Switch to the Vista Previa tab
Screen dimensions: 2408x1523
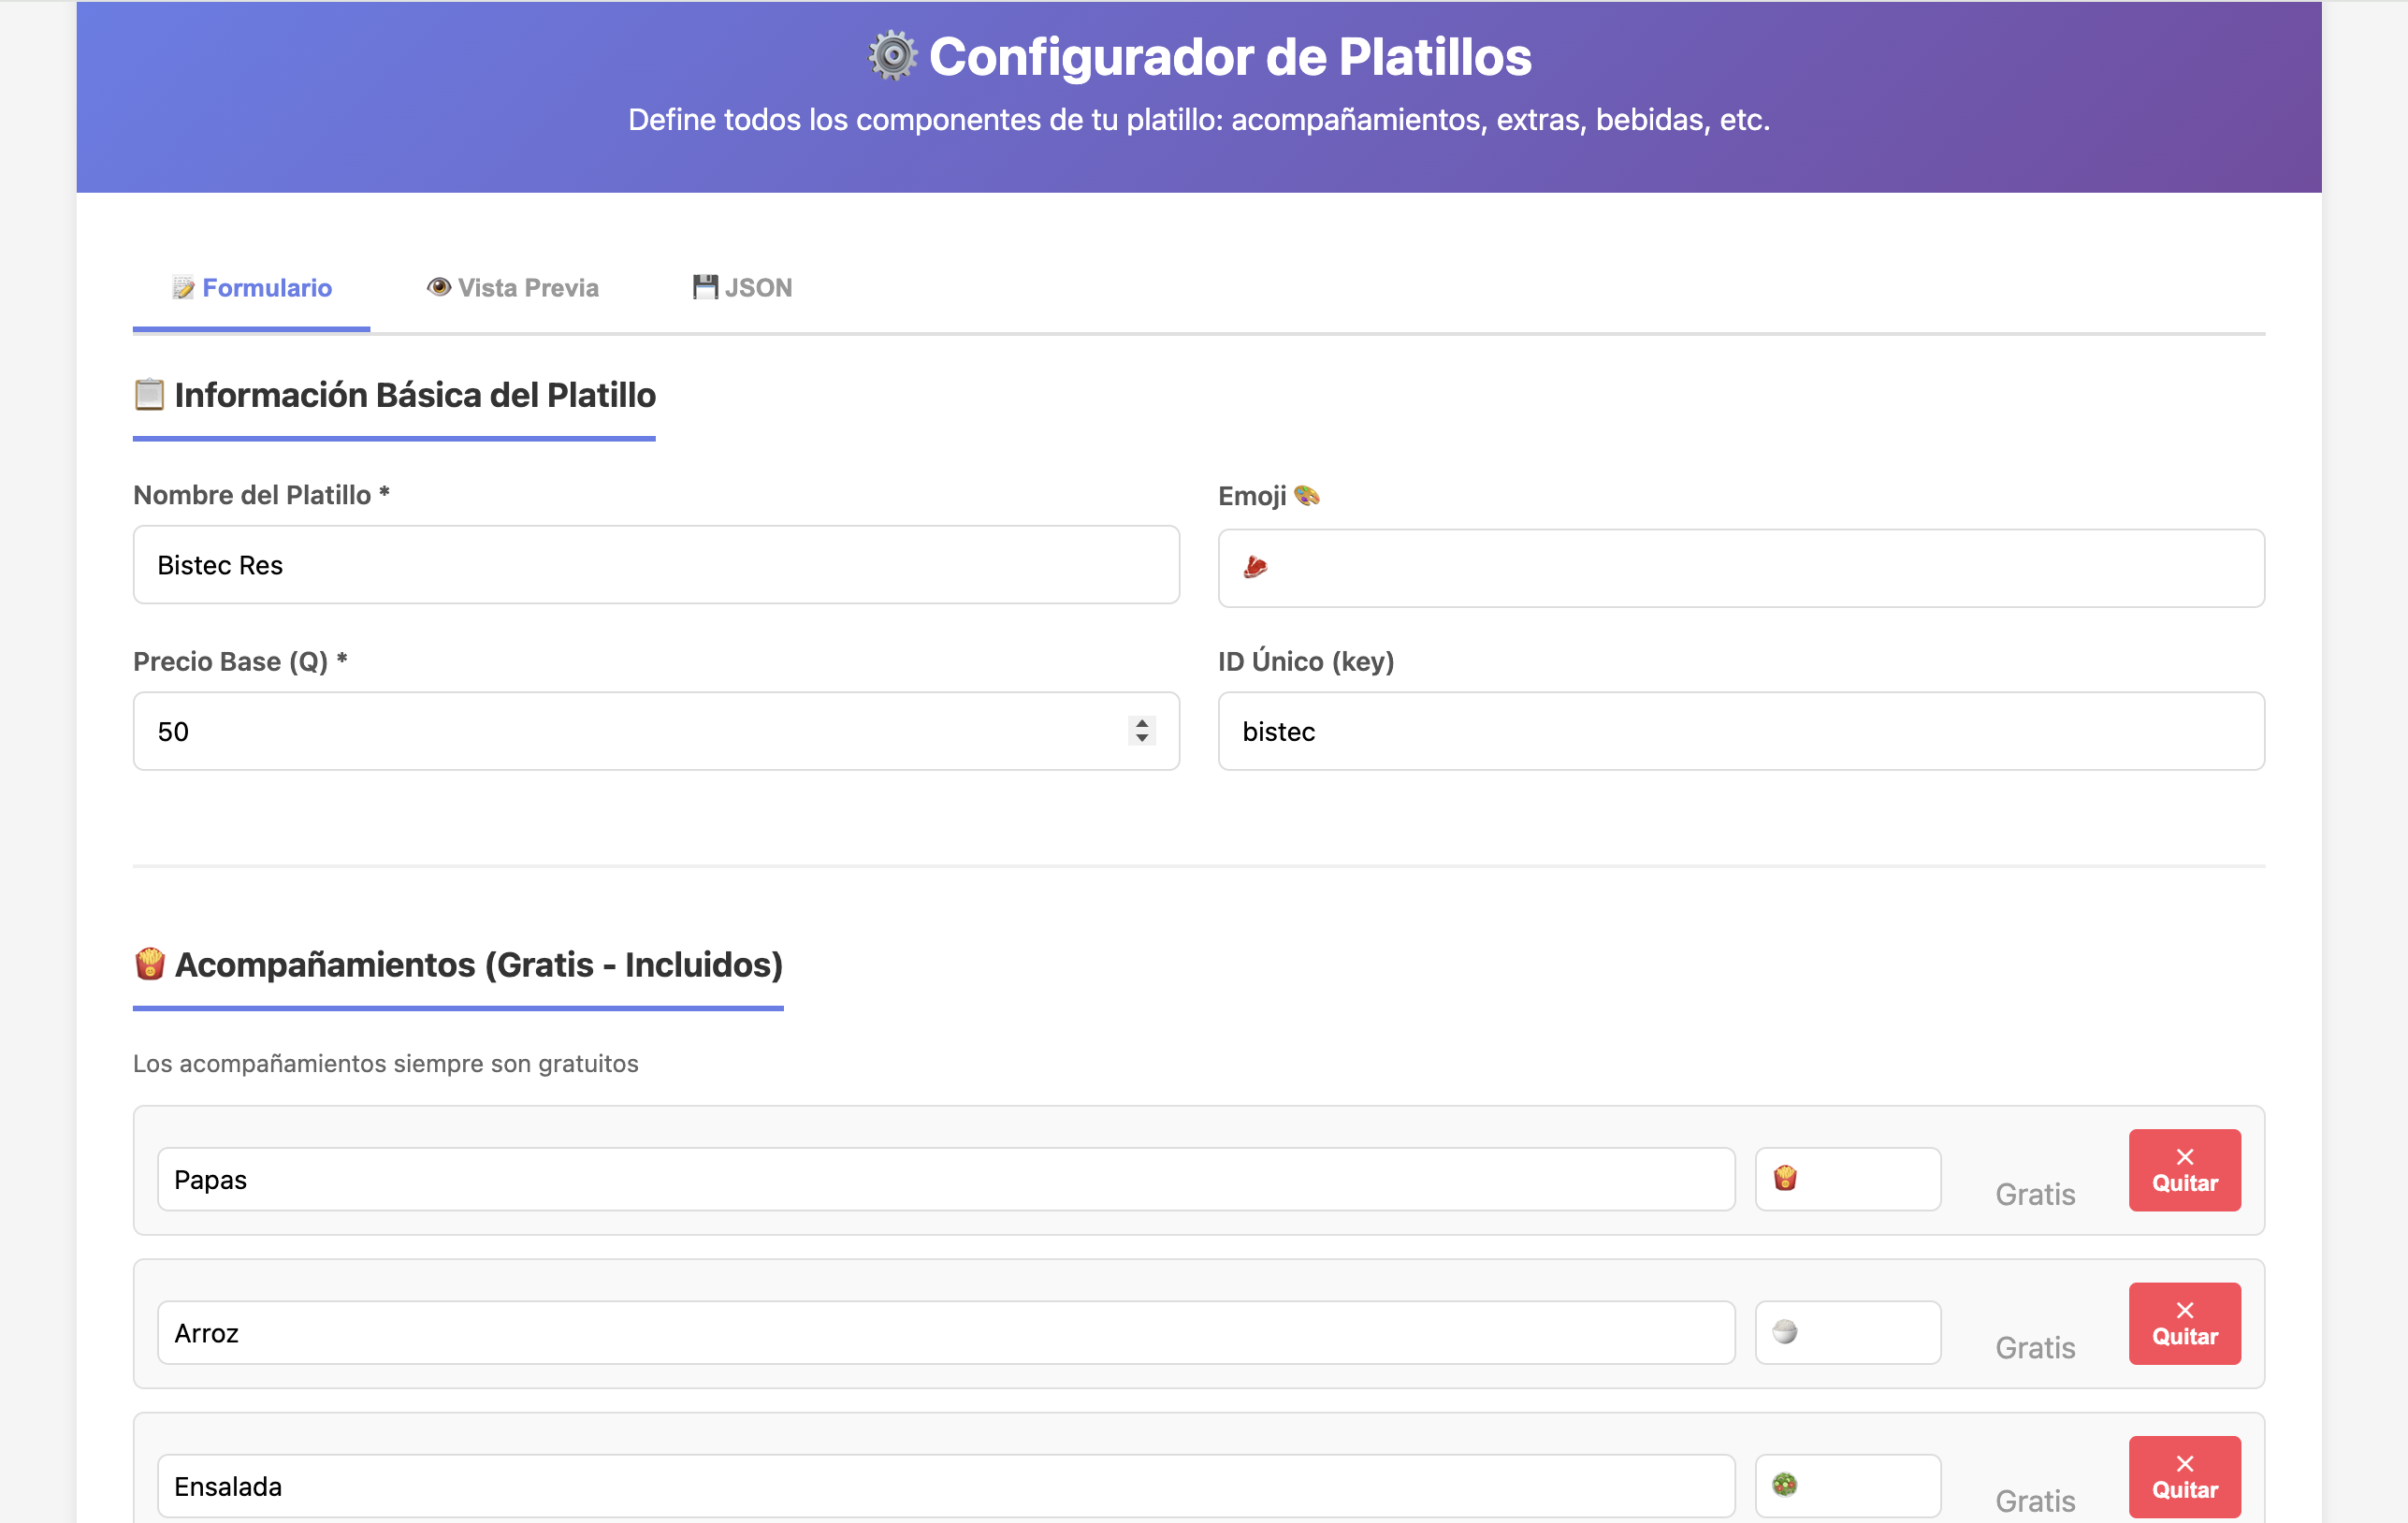tap(512, 288)
